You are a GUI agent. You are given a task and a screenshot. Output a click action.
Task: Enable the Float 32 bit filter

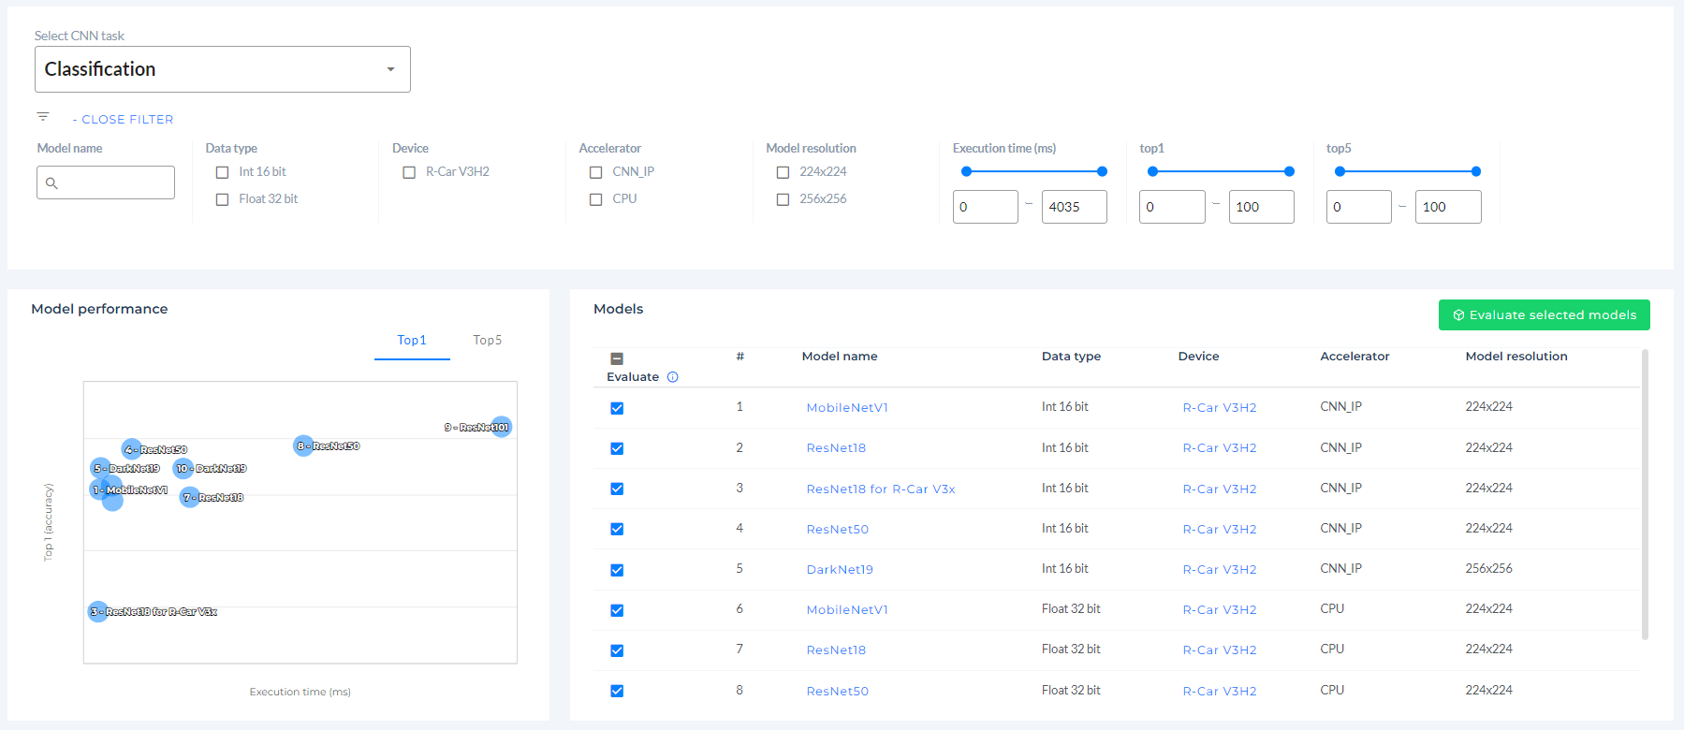click(223, 199)
